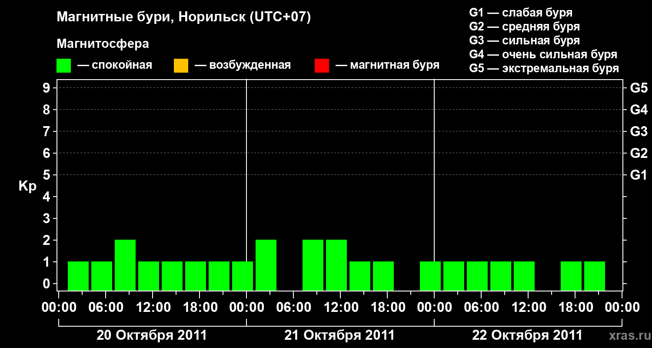Click the Kp 2 bar ending at 12:00 on 21 Октября
Screen dimensions: 652x348
[313, 265]
